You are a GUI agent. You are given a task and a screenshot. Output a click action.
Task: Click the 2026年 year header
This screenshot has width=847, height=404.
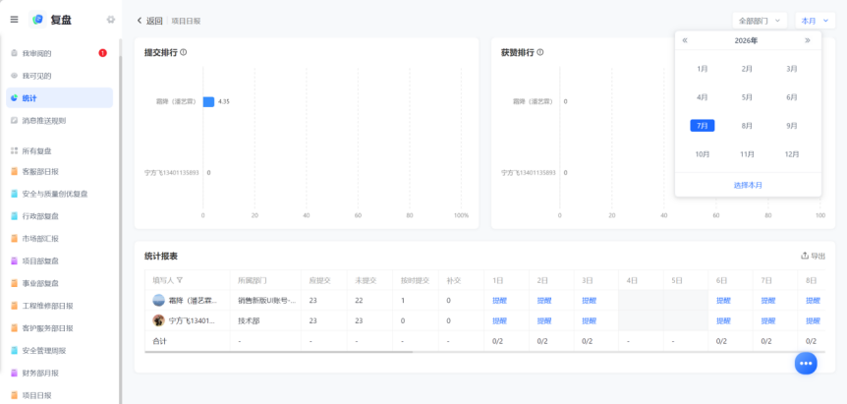point(746,40)
